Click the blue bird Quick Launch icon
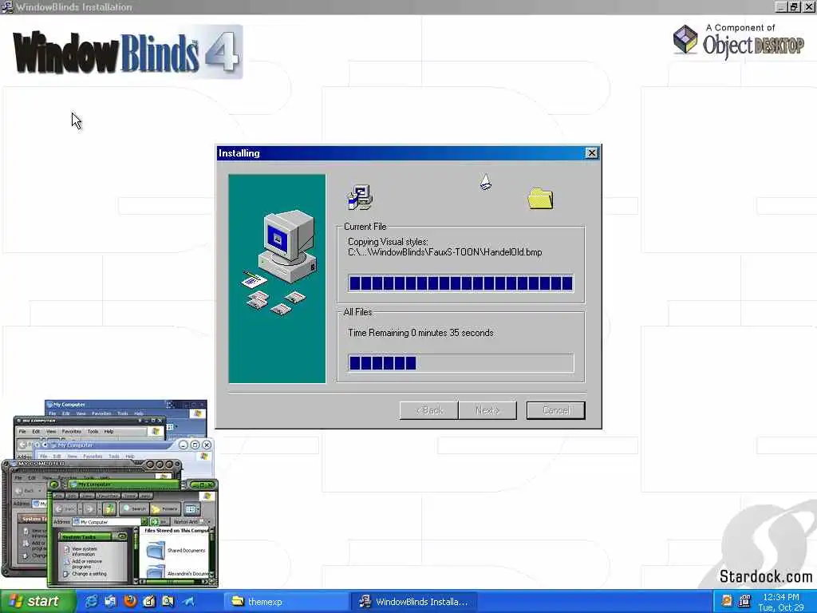Image resolution: width=817 pixels, height=613 pixels. pyautogui.click(x=188, y=602)
